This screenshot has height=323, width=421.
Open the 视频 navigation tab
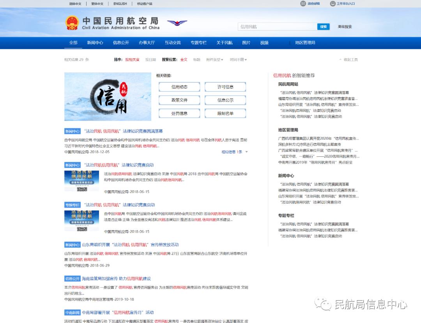(264, 43)
